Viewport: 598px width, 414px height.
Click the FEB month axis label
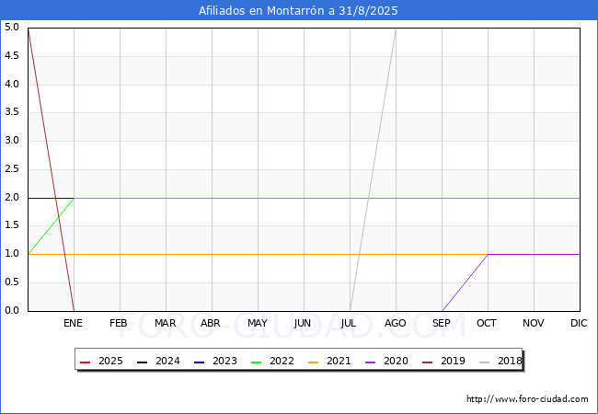coord(119,323)
